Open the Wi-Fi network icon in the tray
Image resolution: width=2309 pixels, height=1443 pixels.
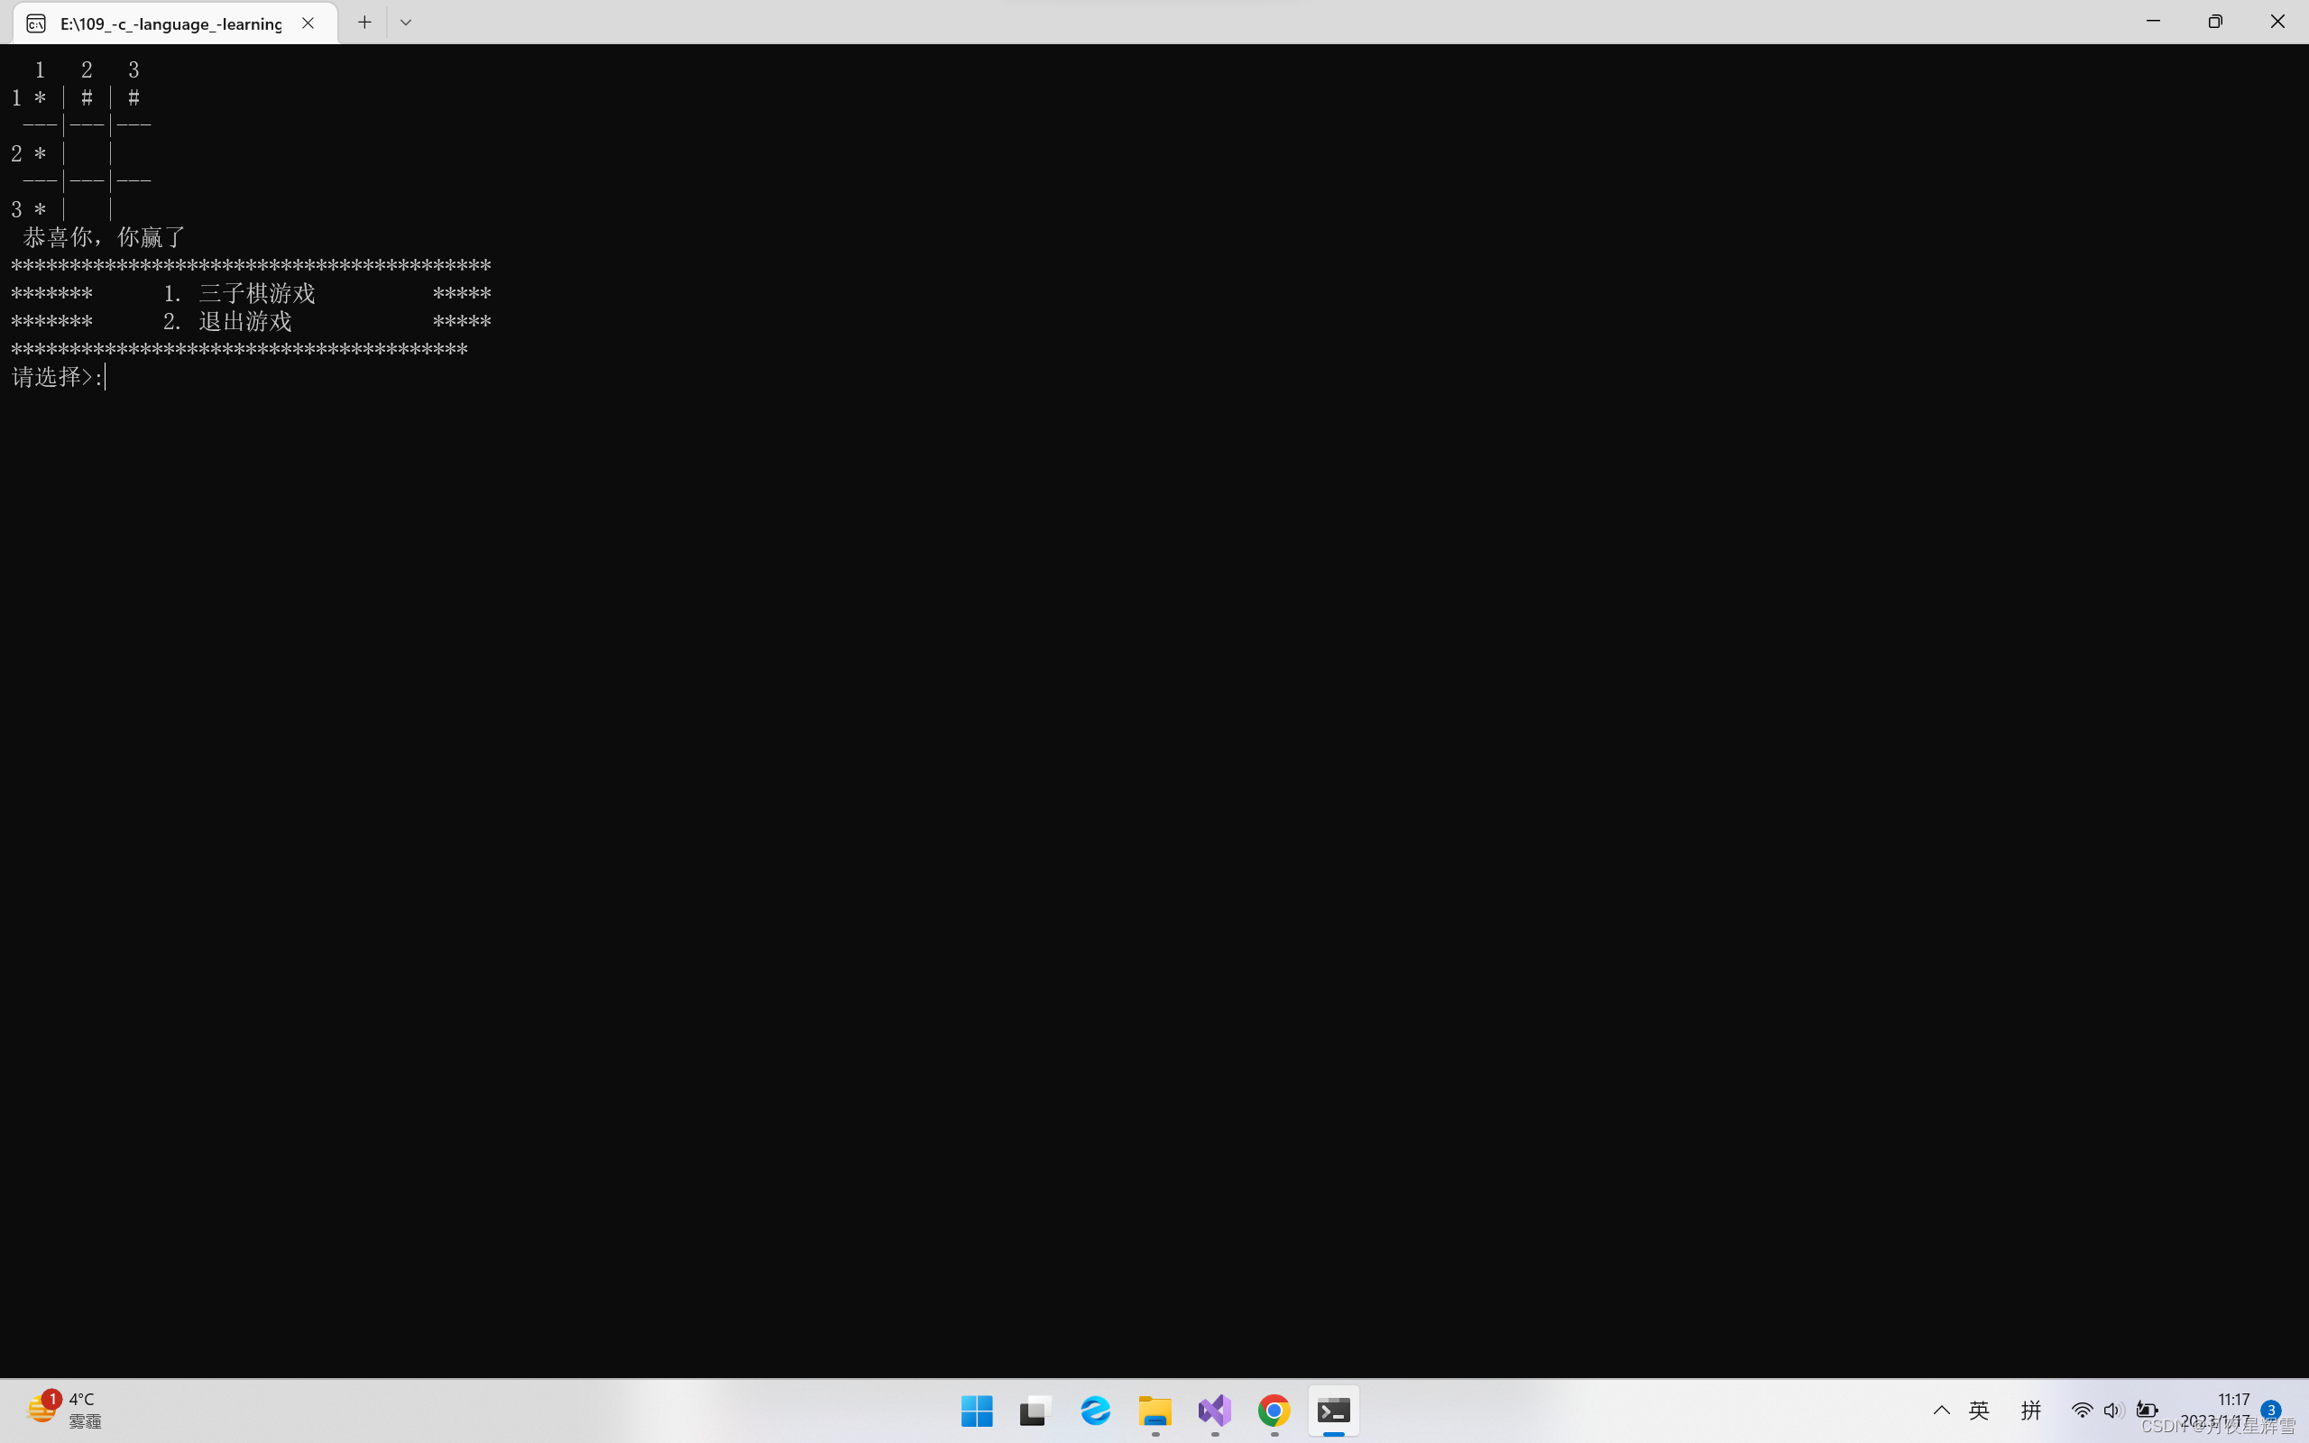2082,1411
